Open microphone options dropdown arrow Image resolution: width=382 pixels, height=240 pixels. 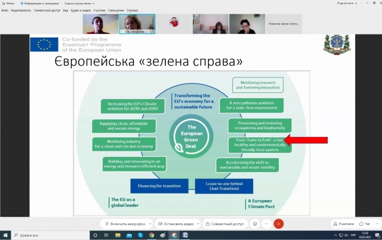150,224
